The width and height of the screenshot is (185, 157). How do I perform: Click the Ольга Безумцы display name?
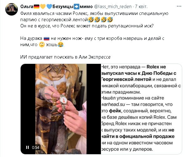coord(56,7)
